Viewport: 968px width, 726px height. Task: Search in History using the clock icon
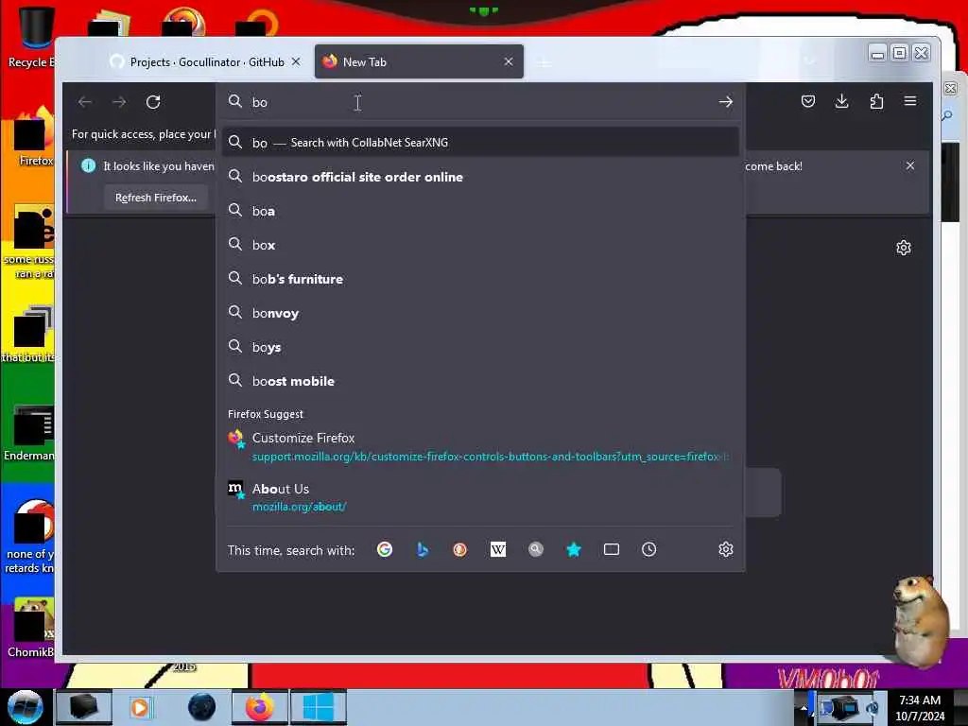(x=648, y=549)
